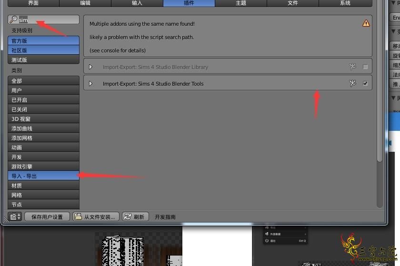
Task: Click the refresh arrows icon
Action: (x=127, y=217)
